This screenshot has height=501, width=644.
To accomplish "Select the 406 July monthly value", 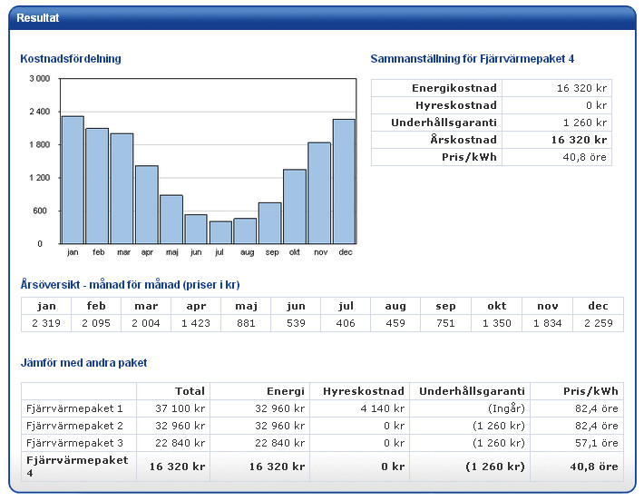I will pyautogui.click(x=345, y=323).
